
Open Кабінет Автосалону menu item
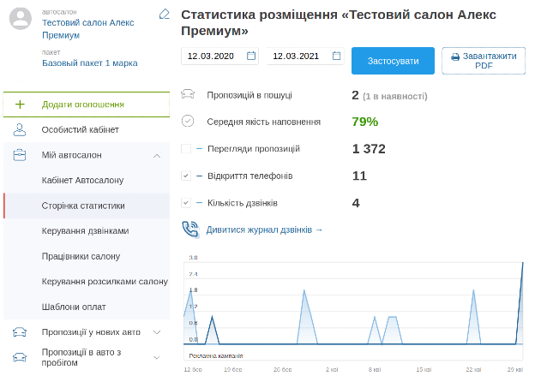(x=87, y=181)
